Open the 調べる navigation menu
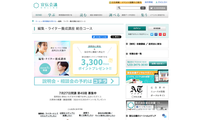 (122, 15)
